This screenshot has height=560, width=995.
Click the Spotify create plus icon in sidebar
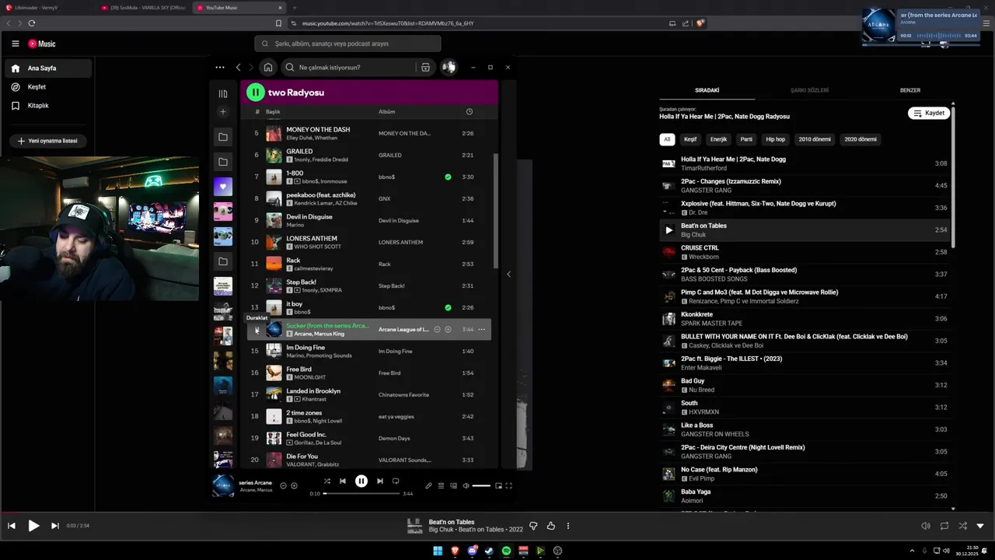click(x=223, y=112)
